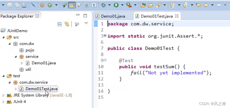Open dropdown beside Previous Annotation icon

click(192, 5)
